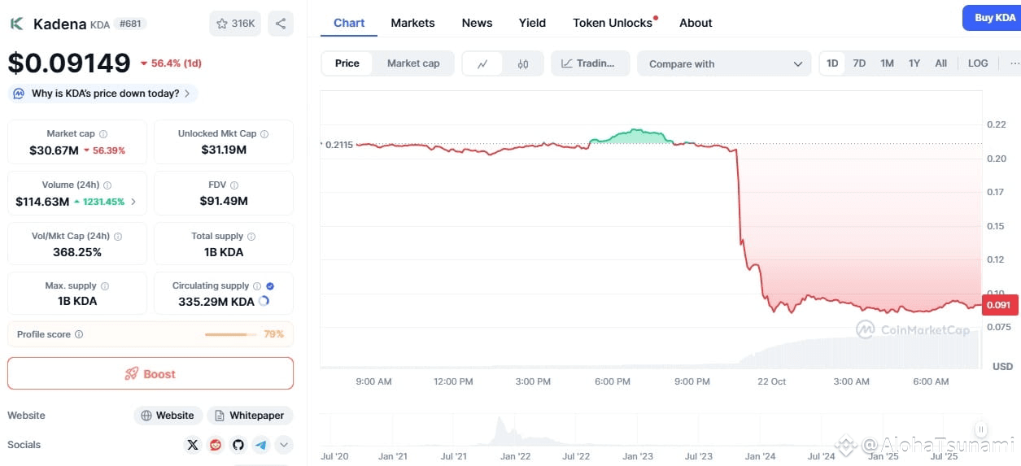This screenshot has height=466, width=1021.
Task: Open Telegram social link
Action: [x=261, y=445]
